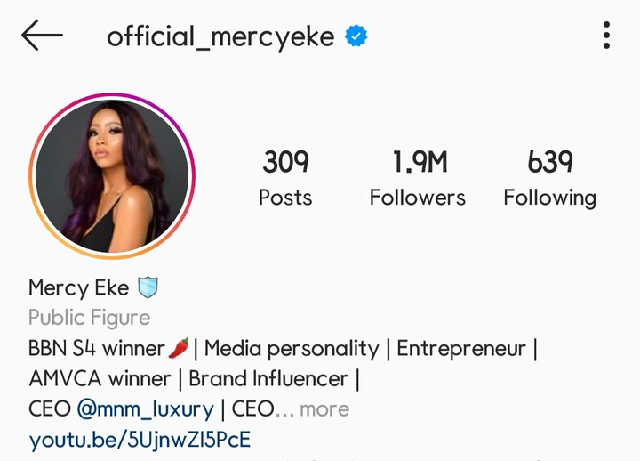
Task: Expand bio with the 'more' link
Action: (x=324, y=409)
